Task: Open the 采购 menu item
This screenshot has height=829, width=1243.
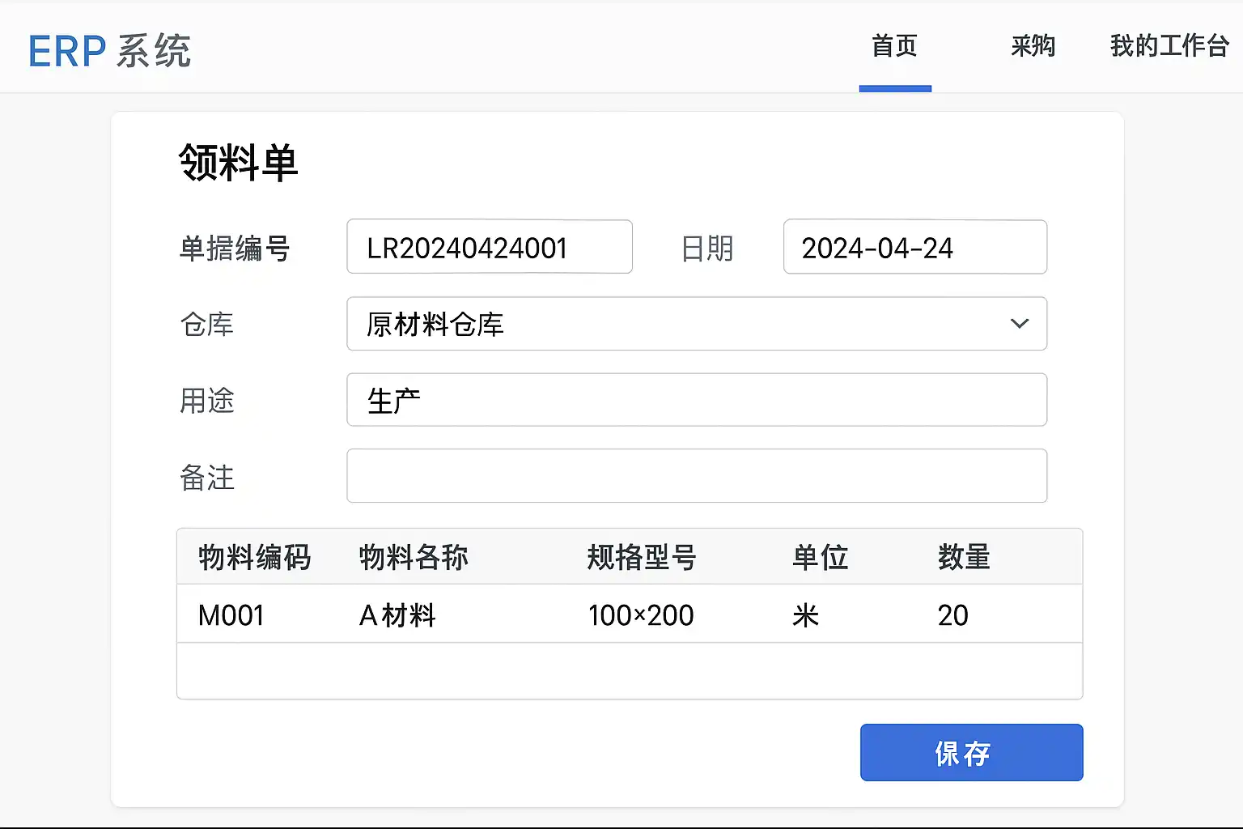Action: [x=1033, y=46]
